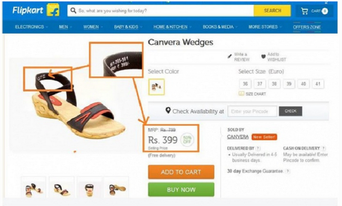Select Euro size 38

pyautogui.click(x=274, y=84)
